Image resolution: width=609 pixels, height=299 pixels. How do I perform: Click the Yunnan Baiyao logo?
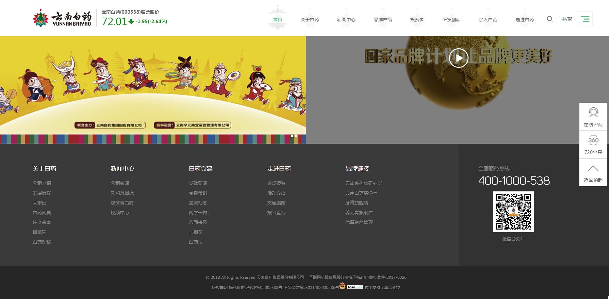[x=62, y=18]
